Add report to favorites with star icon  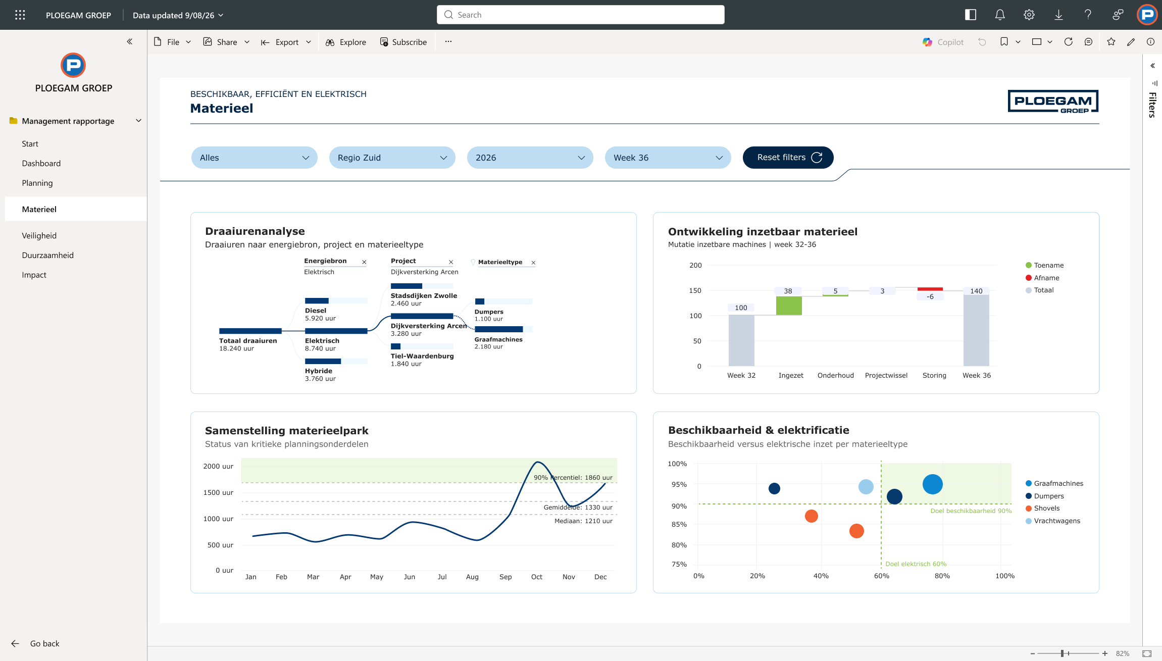[1111, 42]
